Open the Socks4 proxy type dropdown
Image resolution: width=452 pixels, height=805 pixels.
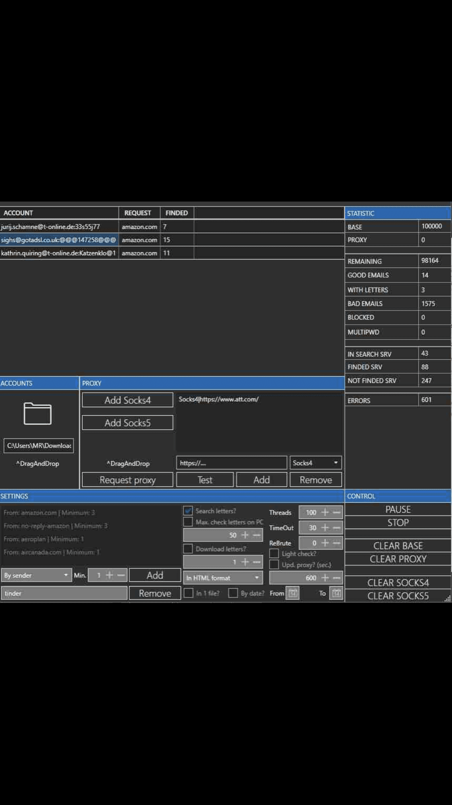[315, 463]
